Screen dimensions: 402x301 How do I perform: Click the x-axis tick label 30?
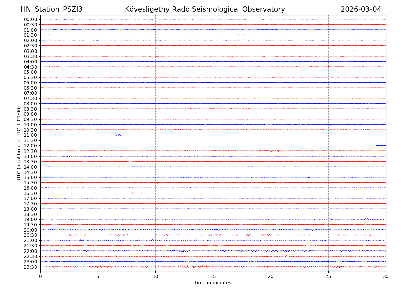click(386, 277)
